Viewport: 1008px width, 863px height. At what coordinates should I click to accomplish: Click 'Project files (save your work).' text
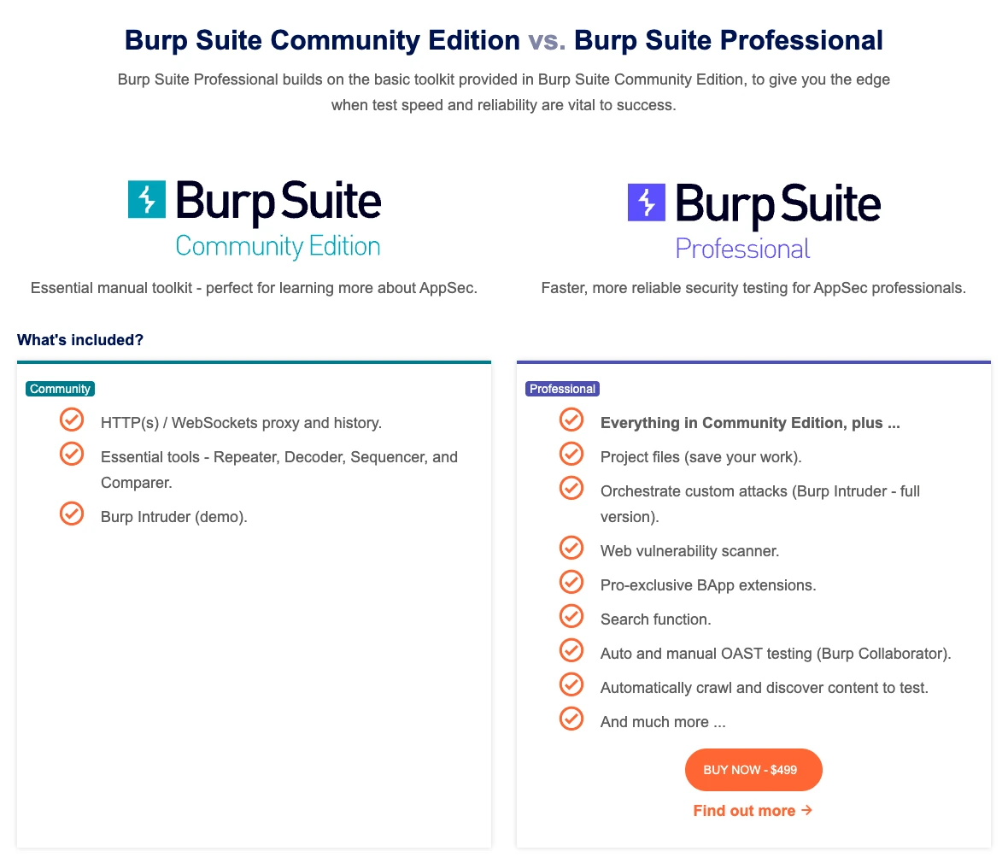point(700,457)
